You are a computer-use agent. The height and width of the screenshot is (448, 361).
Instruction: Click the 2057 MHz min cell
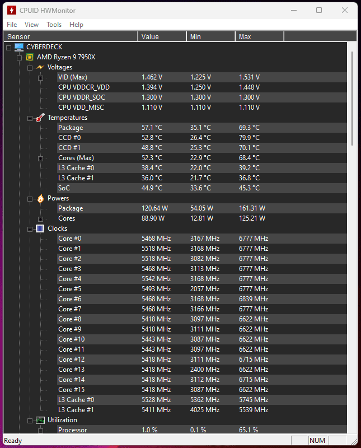205,289
